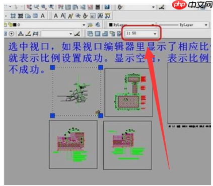Select the Pan realtime tool
This screenshot has height=186, width=213.
tap(29, 7)
